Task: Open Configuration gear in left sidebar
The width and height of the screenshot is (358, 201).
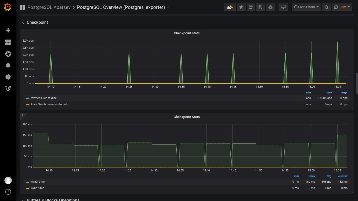Action: pos(8,77)
